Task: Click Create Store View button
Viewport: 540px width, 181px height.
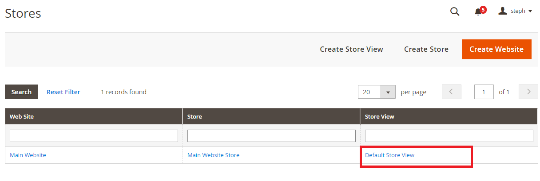Action: tap(351, 49)
